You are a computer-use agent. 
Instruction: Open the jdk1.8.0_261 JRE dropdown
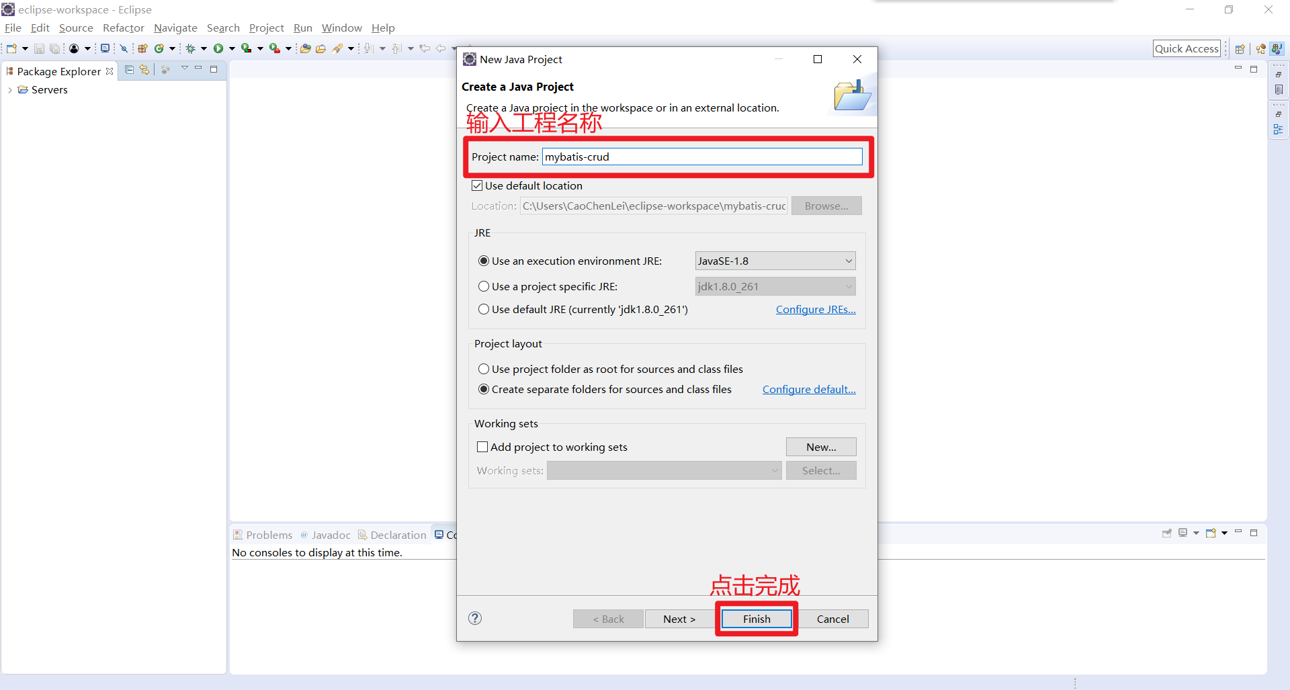(x=775, y=286)
